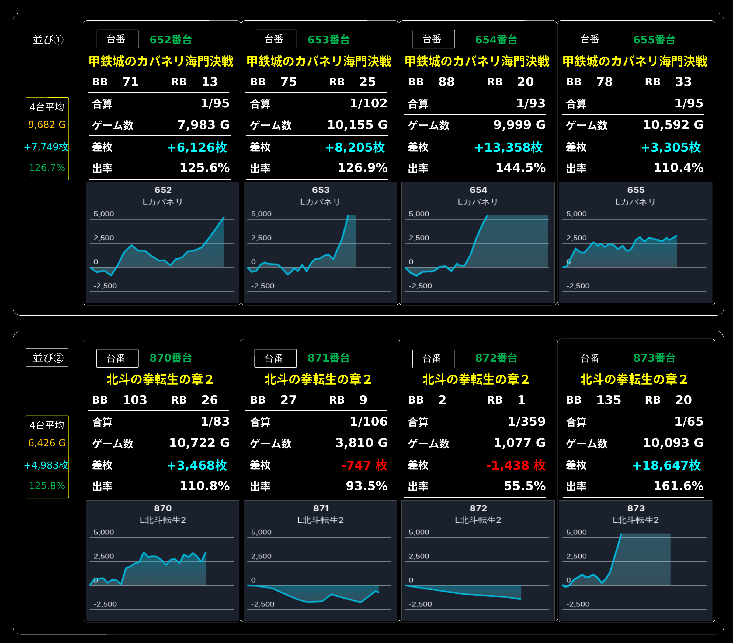The width and height of the screenshot is (733, 643).
Task: Click the 甲鉄城のカバネリ海門決戦 title for machine 655
Action: [635, 61]
